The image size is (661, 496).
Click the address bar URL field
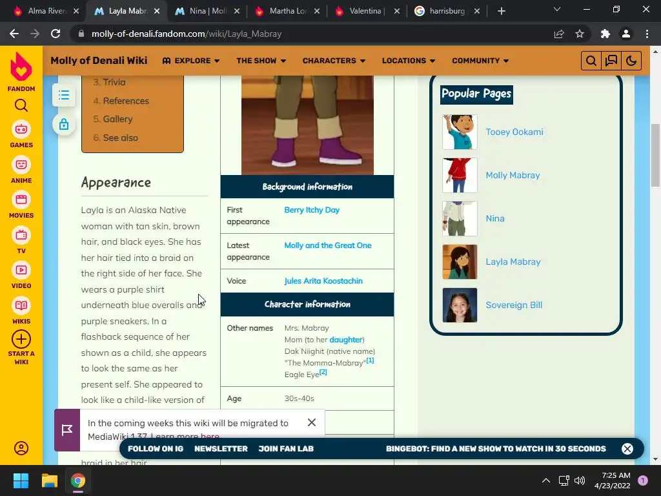click(312, 34)
